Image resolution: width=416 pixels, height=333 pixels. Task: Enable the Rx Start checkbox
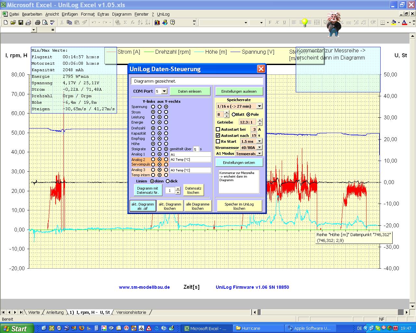218,141
